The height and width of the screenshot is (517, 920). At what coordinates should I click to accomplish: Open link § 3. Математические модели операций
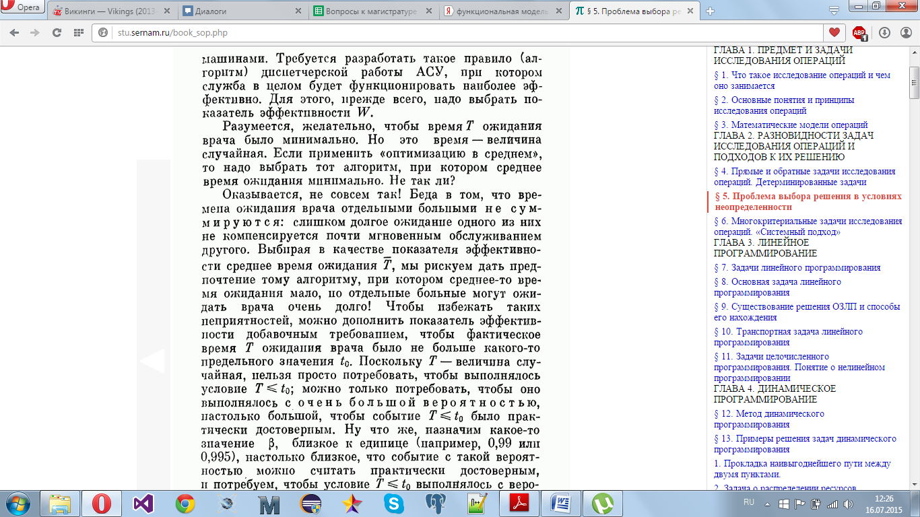(791, 125)
